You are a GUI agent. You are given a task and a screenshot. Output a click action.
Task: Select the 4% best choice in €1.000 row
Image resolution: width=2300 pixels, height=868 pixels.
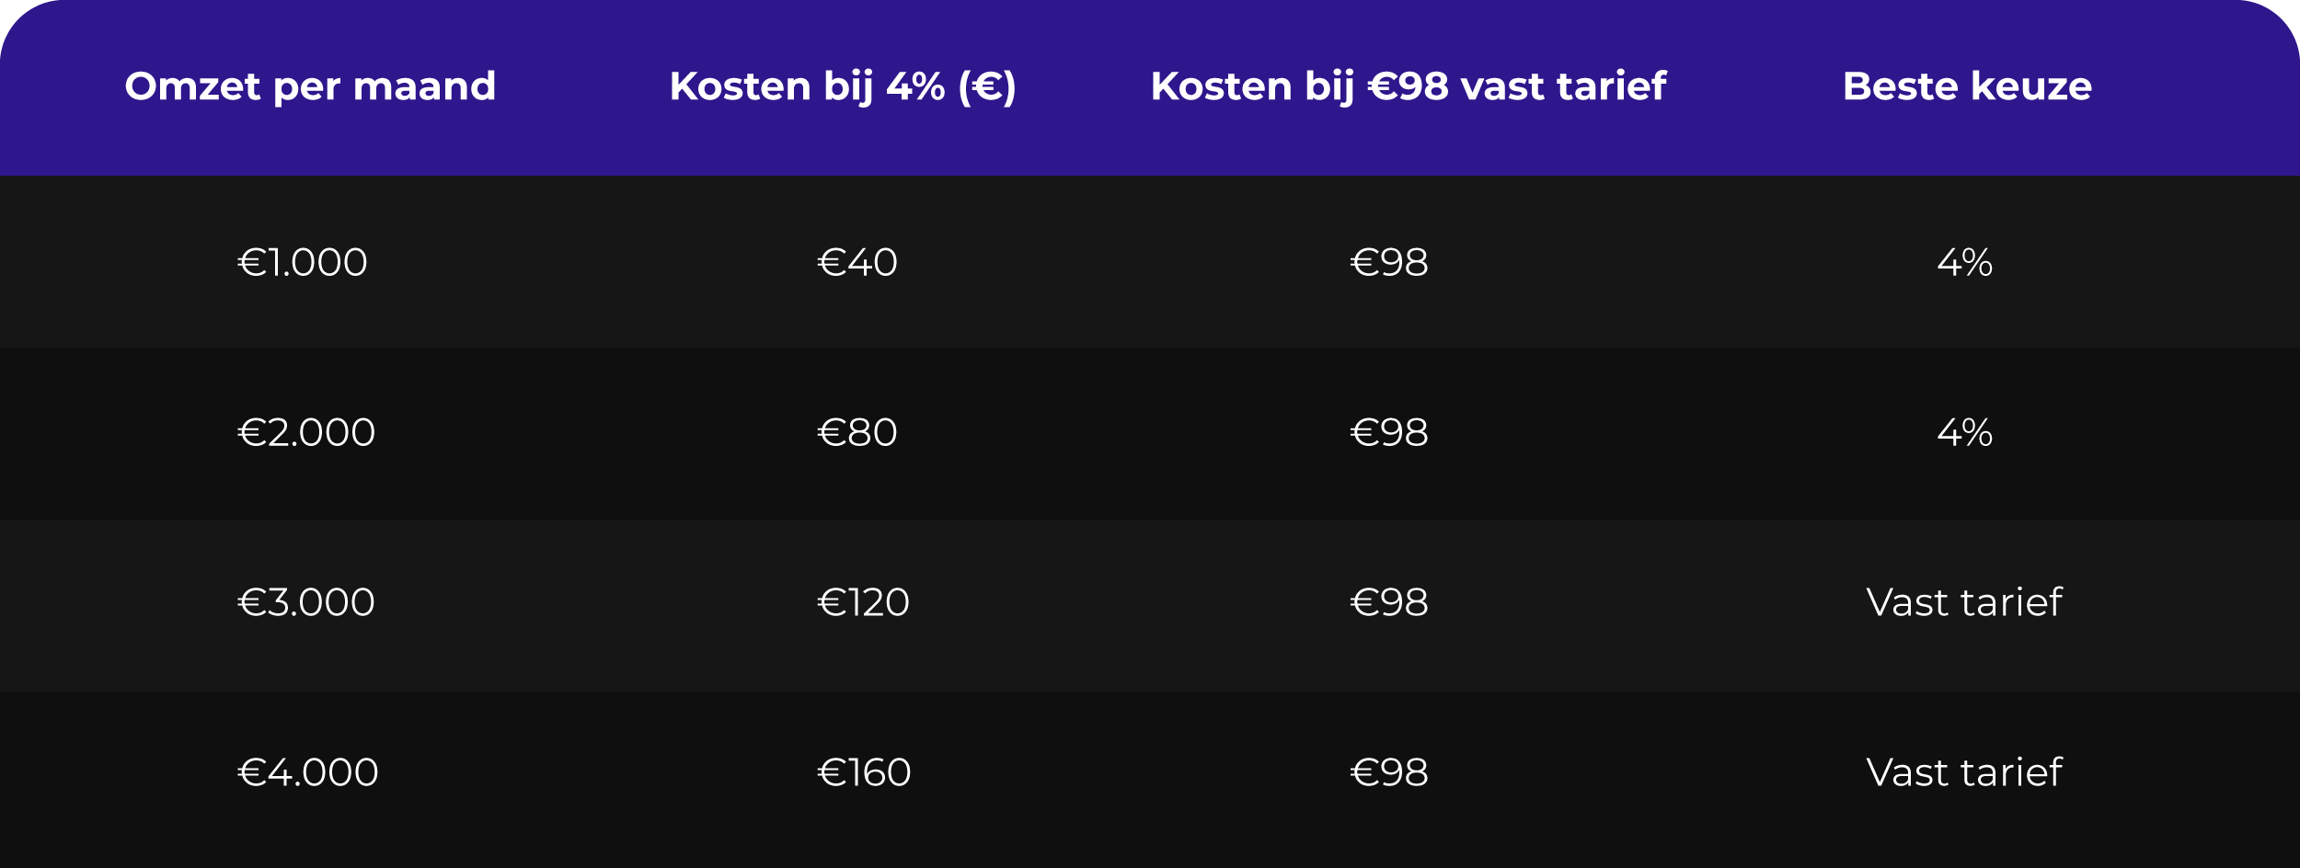(x=1965, y=263)
